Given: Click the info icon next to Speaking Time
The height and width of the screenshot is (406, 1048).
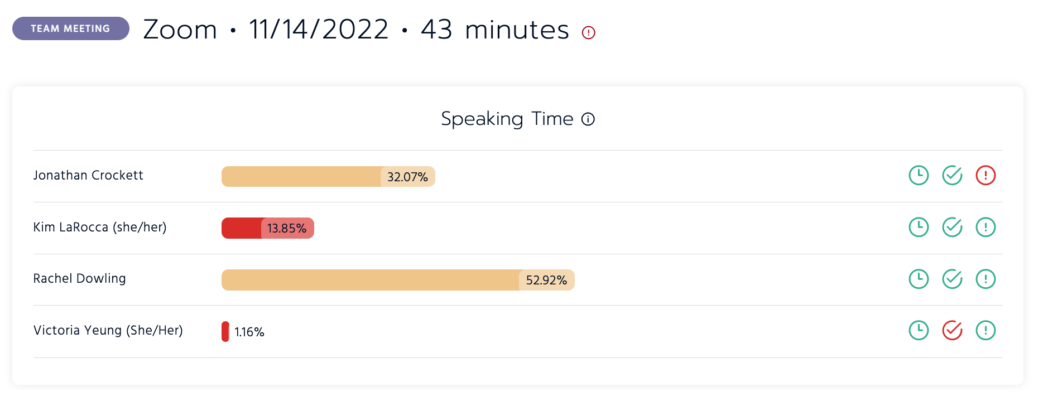Looking at the screenshot, I should pos(588,119).
